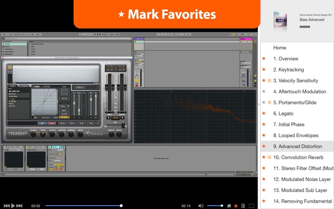Toggle favorite star for 7. Initial Phase

[x=264, y=124]
